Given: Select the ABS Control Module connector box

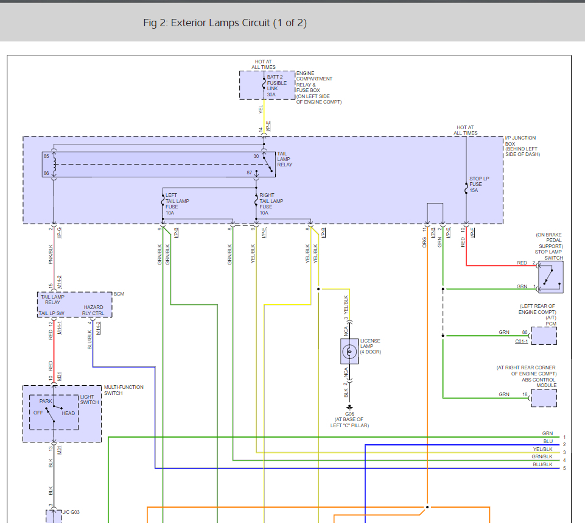Looking at the screenshot, I should [x=543, y=397].
